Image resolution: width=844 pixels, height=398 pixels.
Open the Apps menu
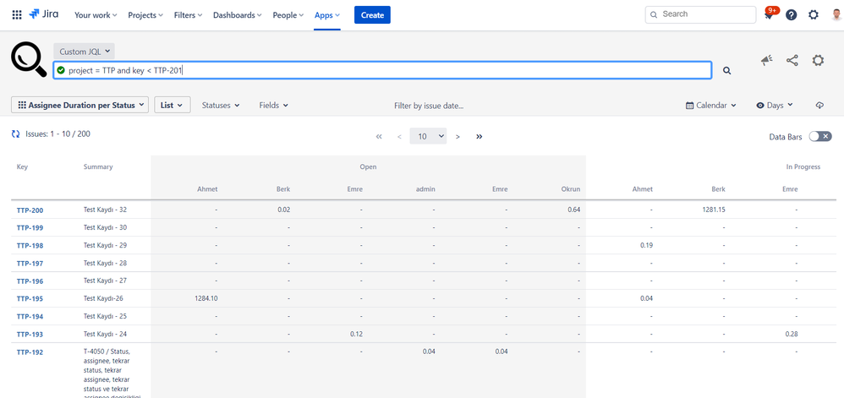pos(327,15)
